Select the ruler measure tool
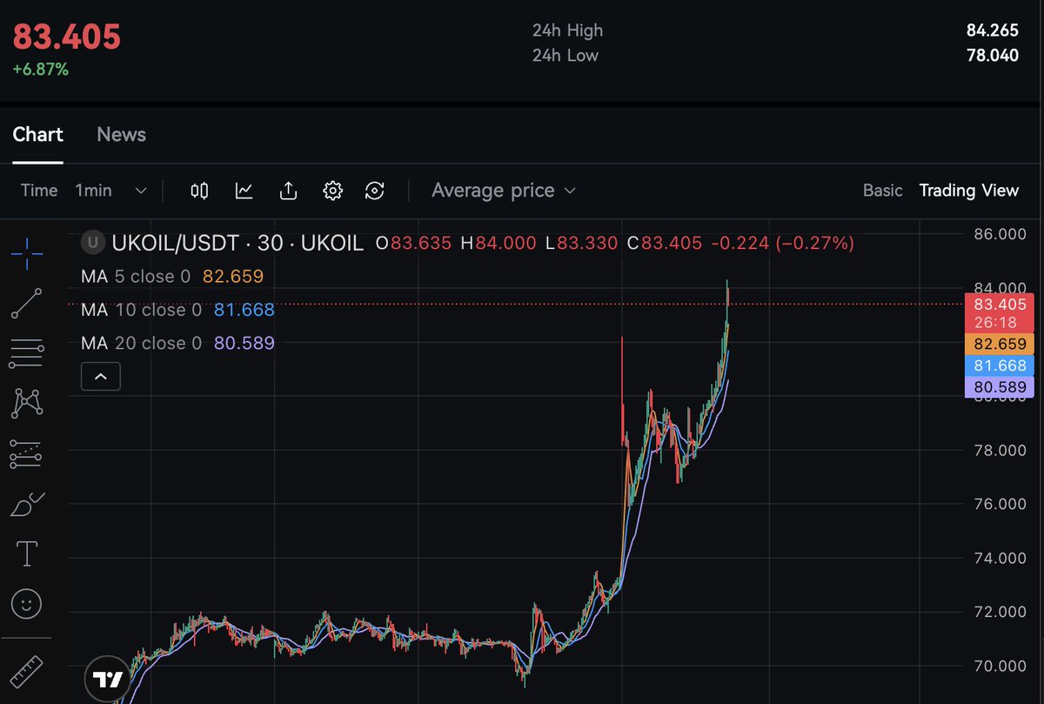Image resolution: width=1044 pixels, height=704 pixels. click(x=27, y=671)
